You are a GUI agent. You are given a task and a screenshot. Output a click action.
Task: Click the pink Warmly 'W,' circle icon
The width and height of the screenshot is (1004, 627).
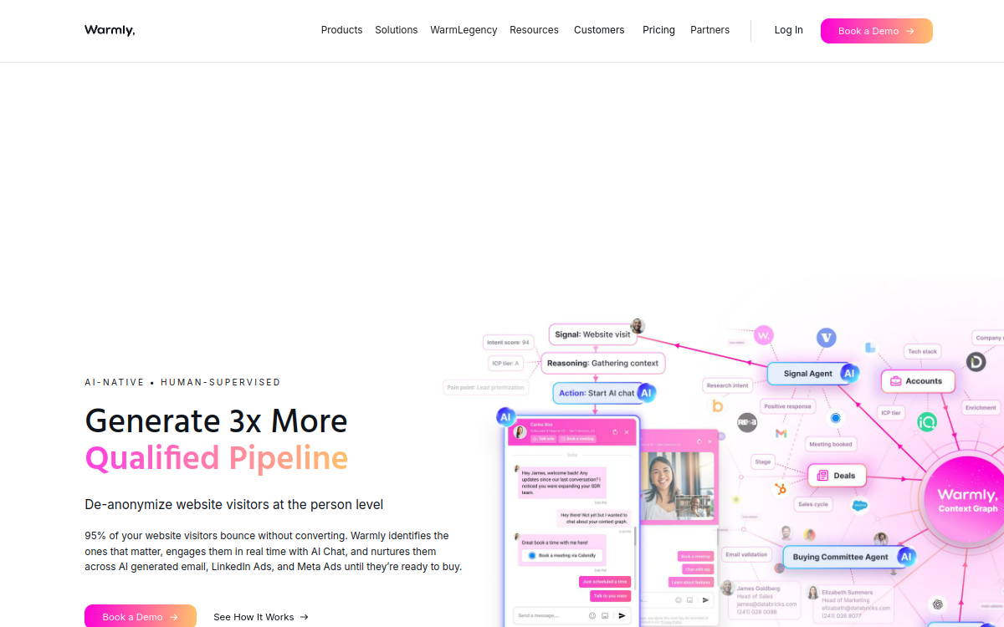[x=763, y=335]
